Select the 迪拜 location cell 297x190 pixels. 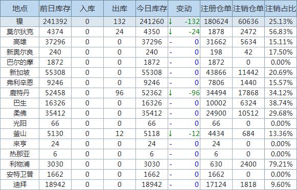tap(20, 184)
